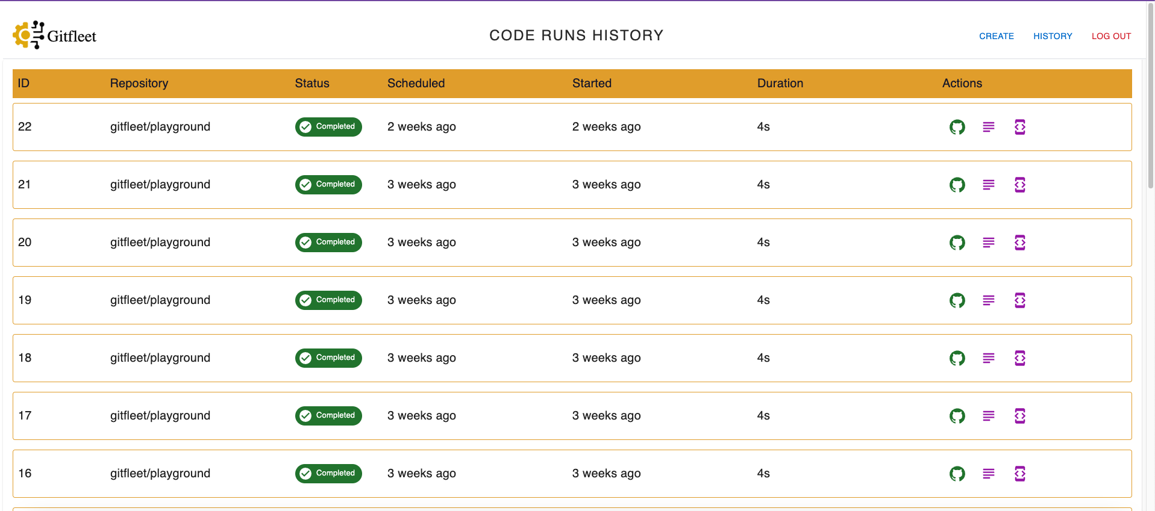Click run ID 19
The image size is (1155, 511).
coord(25,300)
